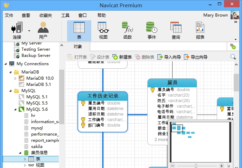Open the 工具 menu

tap(65, 16)
